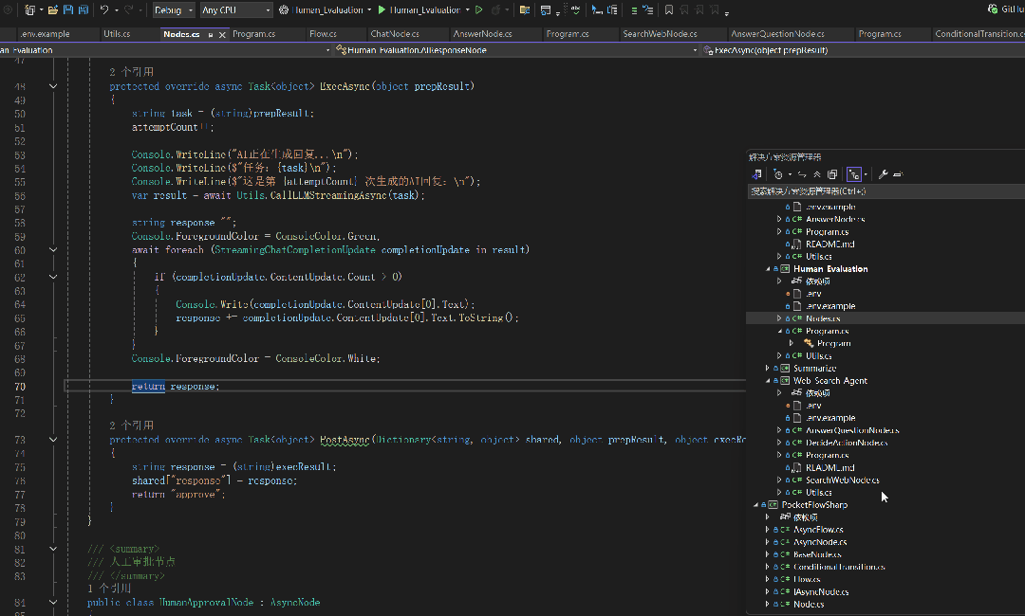Click Switch Views icon in Solution Explorer
The height and width of the screenshot is (616, 1025).
pyautogui.click(x=756, y=174)
